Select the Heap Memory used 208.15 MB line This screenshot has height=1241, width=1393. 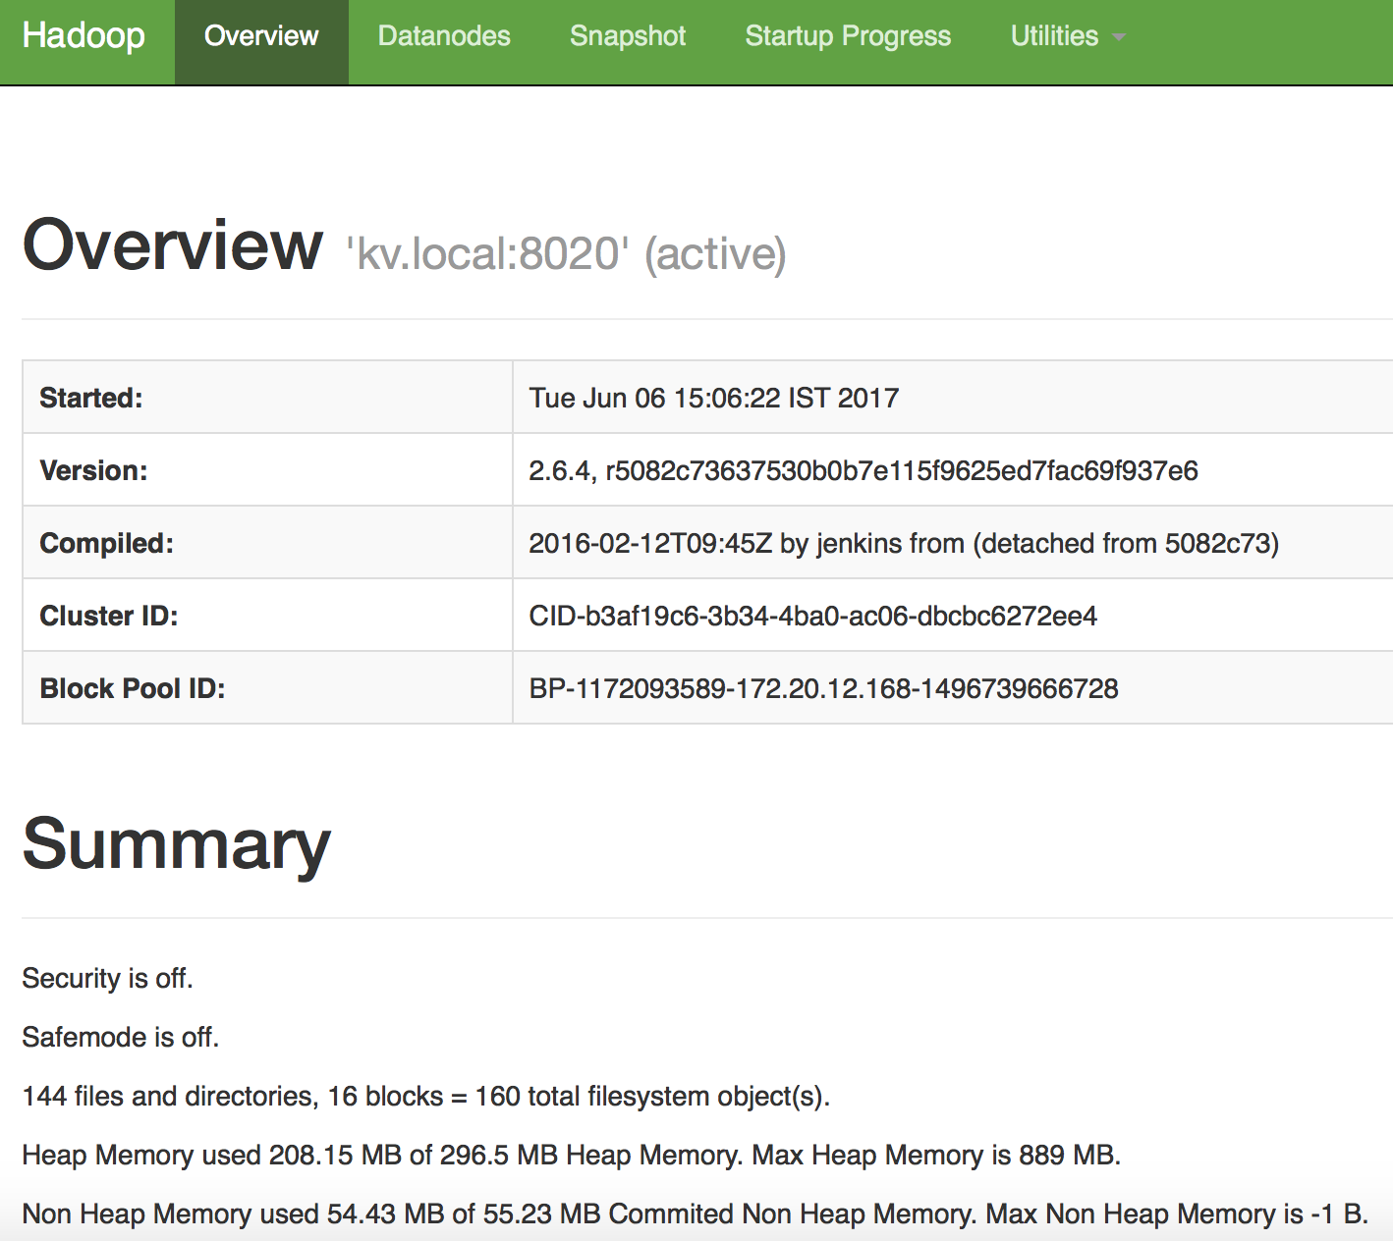(x=572, y=1155)
